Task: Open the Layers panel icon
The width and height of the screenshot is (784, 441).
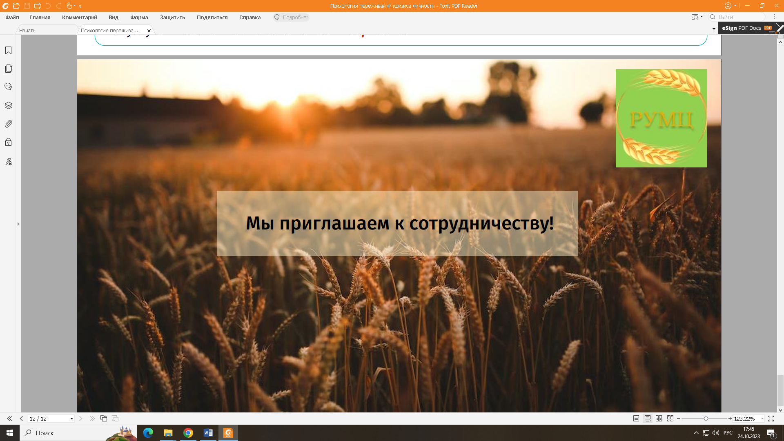Action: coord(8,105)
